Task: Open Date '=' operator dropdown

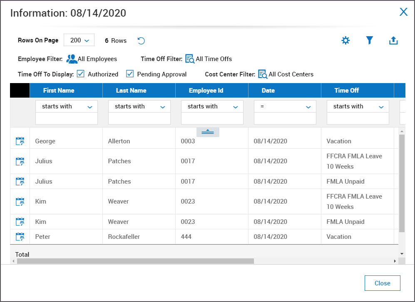Action: pos(285,106)
